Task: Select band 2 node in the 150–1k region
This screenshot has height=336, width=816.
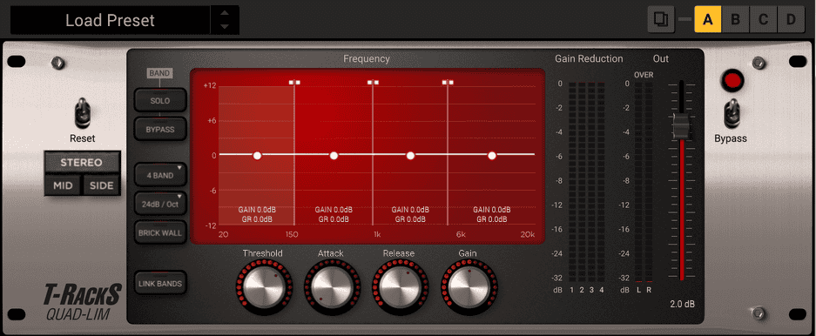Action: (x=334, y=155)
